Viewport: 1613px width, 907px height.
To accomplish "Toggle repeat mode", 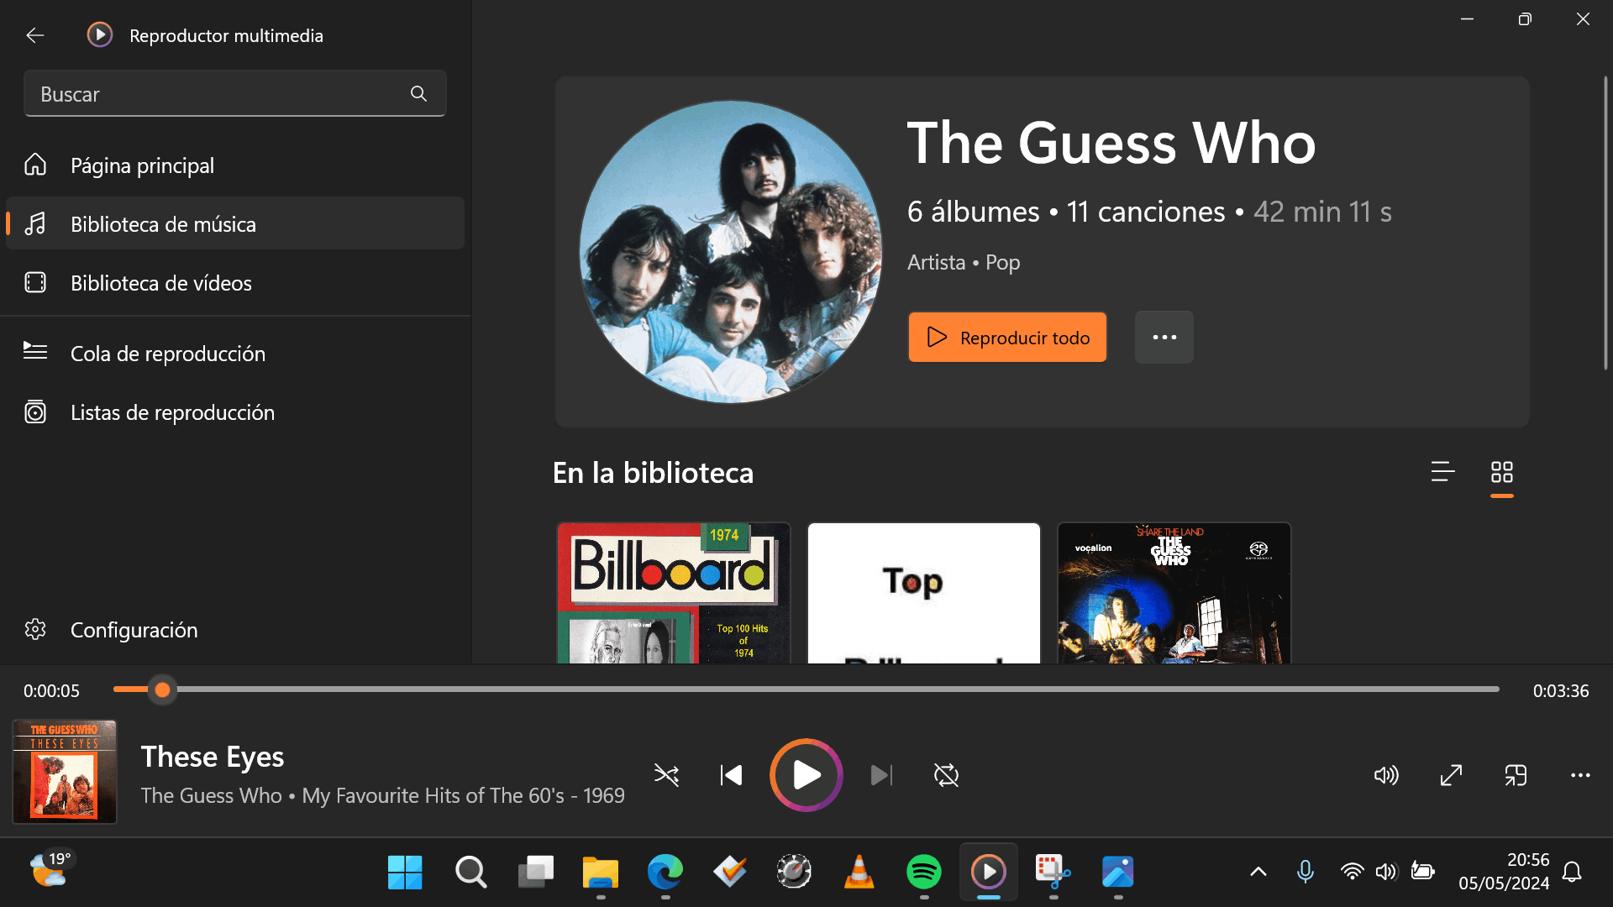I will 947,775.
